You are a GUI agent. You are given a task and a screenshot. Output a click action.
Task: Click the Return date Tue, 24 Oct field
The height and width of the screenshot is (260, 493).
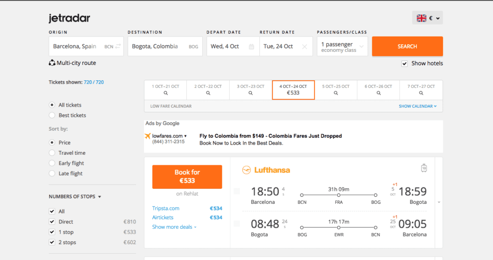286,47
